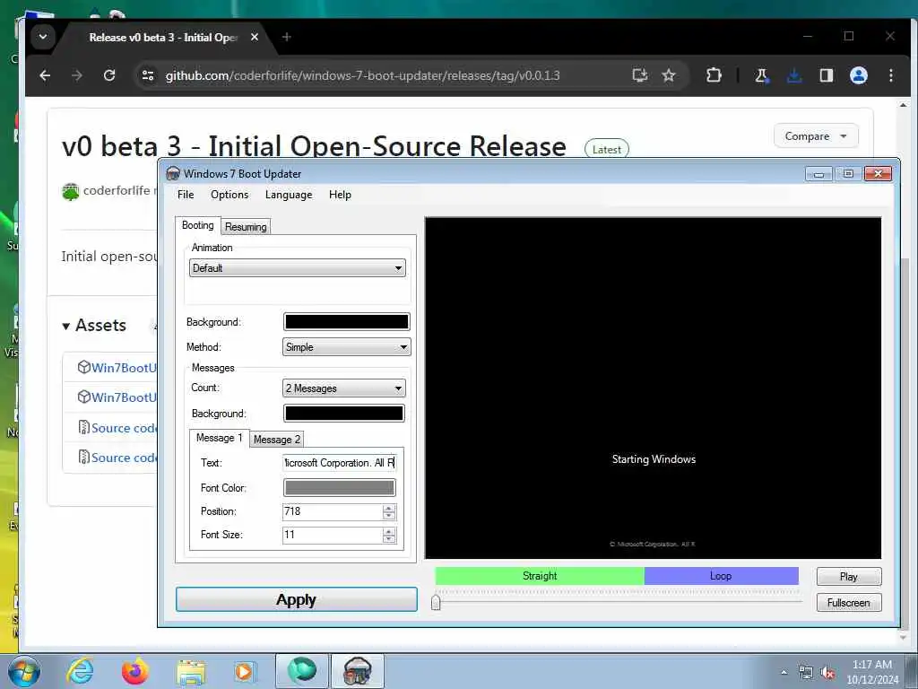Open the Options menu
The width and height of the screenshot is (918, 689).
(x=229, y=195)
